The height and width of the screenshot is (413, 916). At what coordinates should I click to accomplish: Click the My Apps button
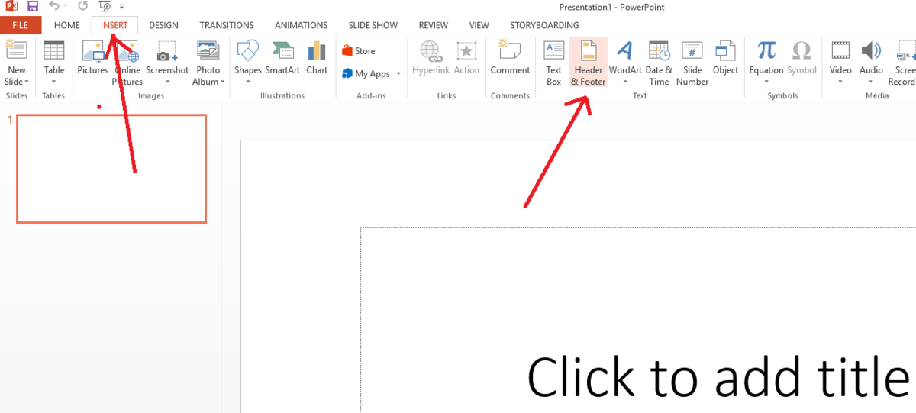pyautogui.click(x=366, y=74)
